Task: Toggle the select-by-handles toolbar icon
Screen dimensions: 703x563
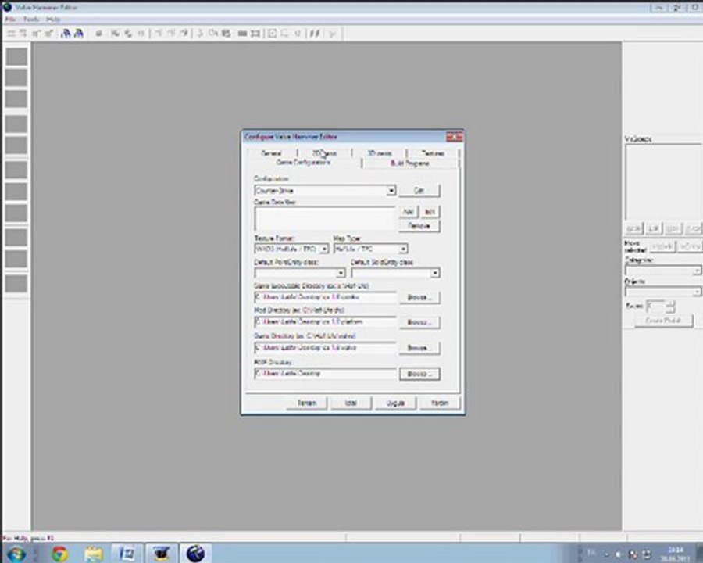Action: tap(272, 33)
